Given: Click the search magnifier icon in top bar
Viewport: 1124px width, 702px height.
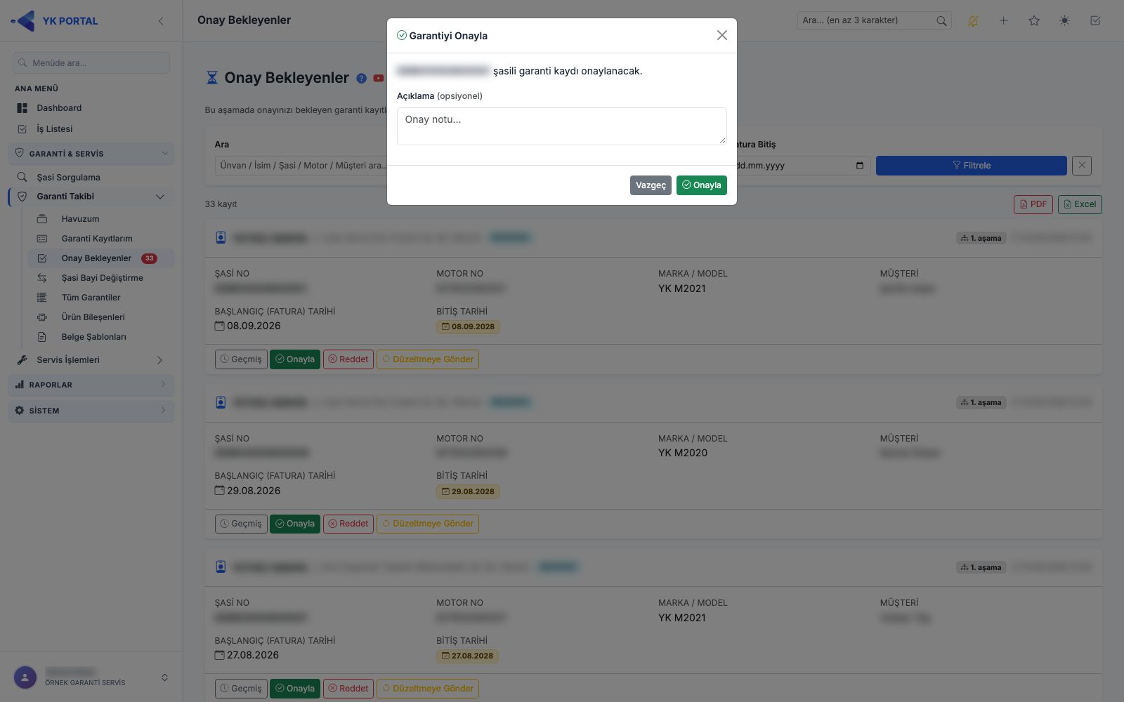Looking at the screenshot, I should (x=941, y=21).
